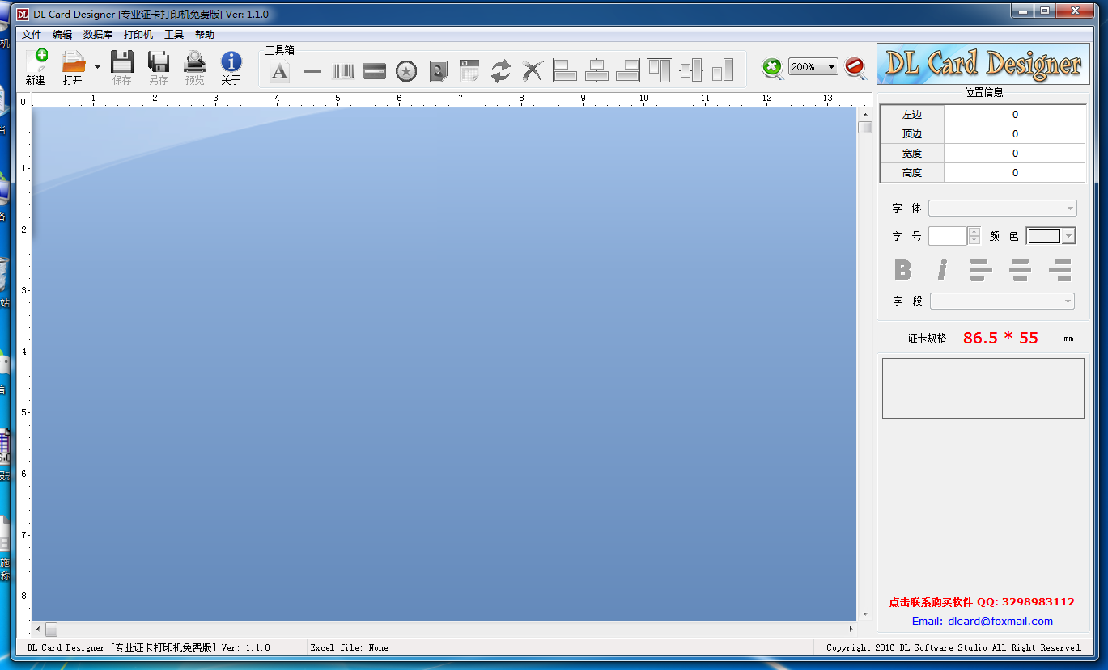Click the align left edges icon

[565, 70]
